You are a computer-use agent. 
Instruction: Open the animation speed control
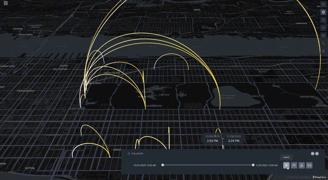click(x=294, y=165)
